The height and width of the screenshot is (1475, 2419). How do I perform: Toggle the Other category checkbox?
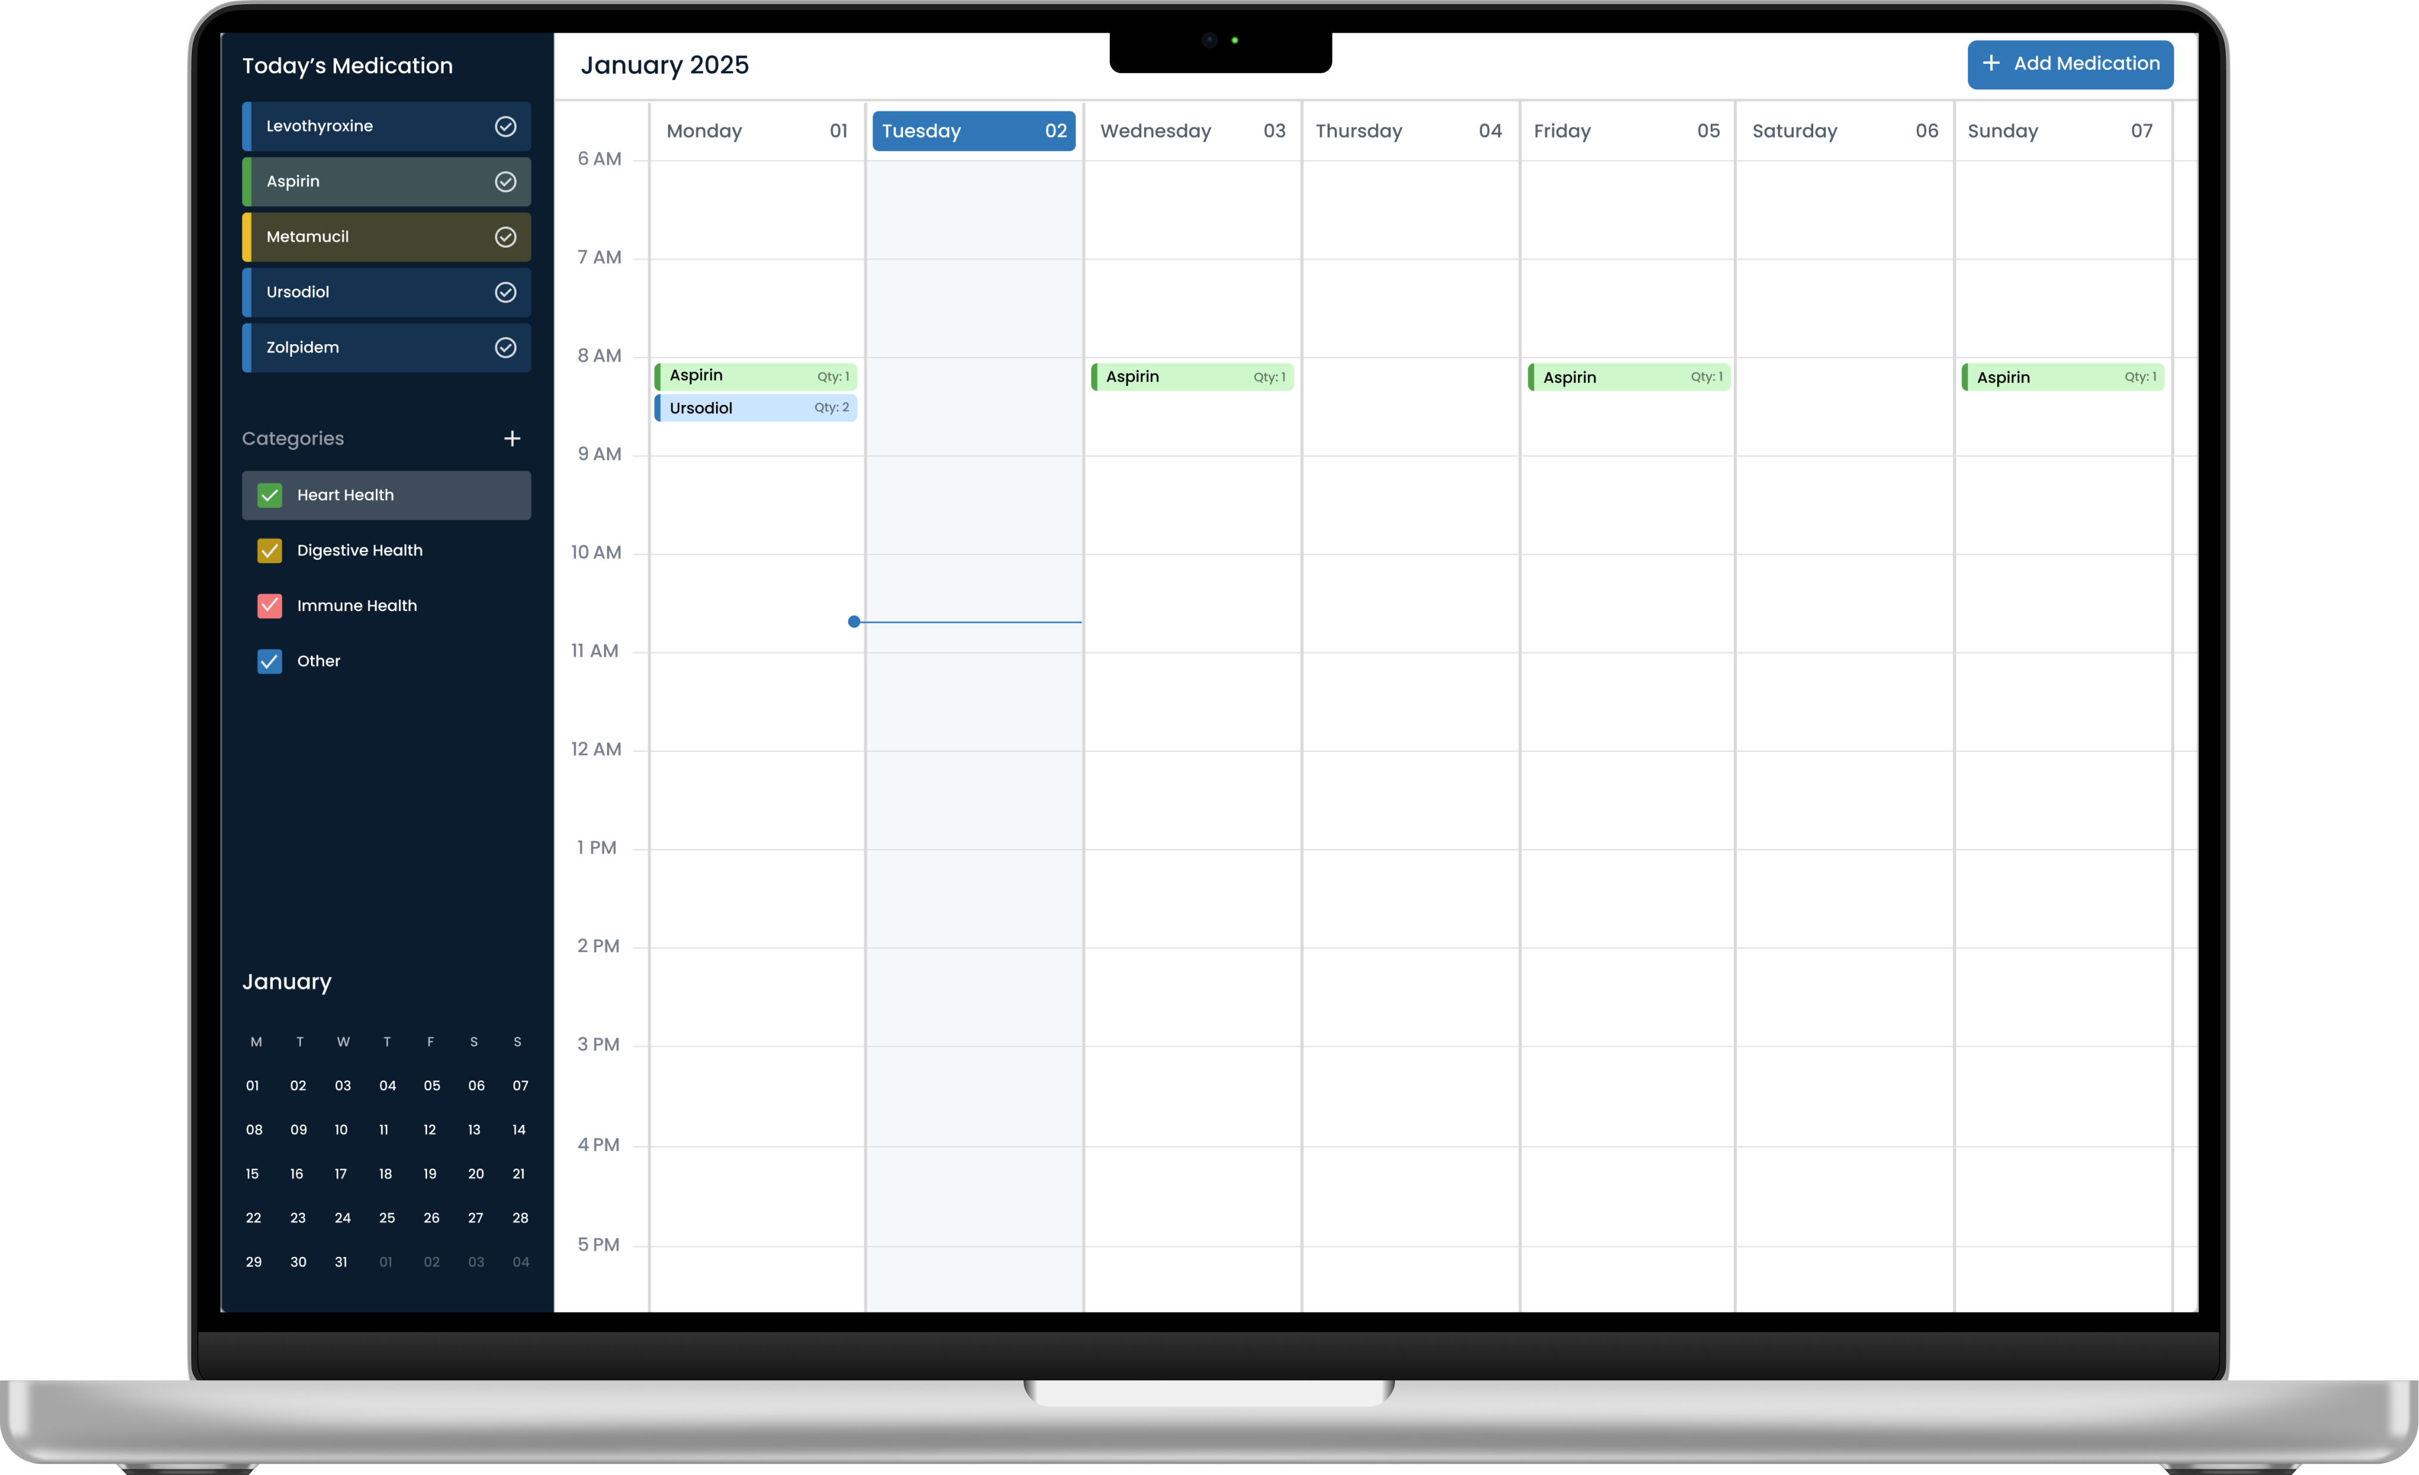(x=269, y=662)
